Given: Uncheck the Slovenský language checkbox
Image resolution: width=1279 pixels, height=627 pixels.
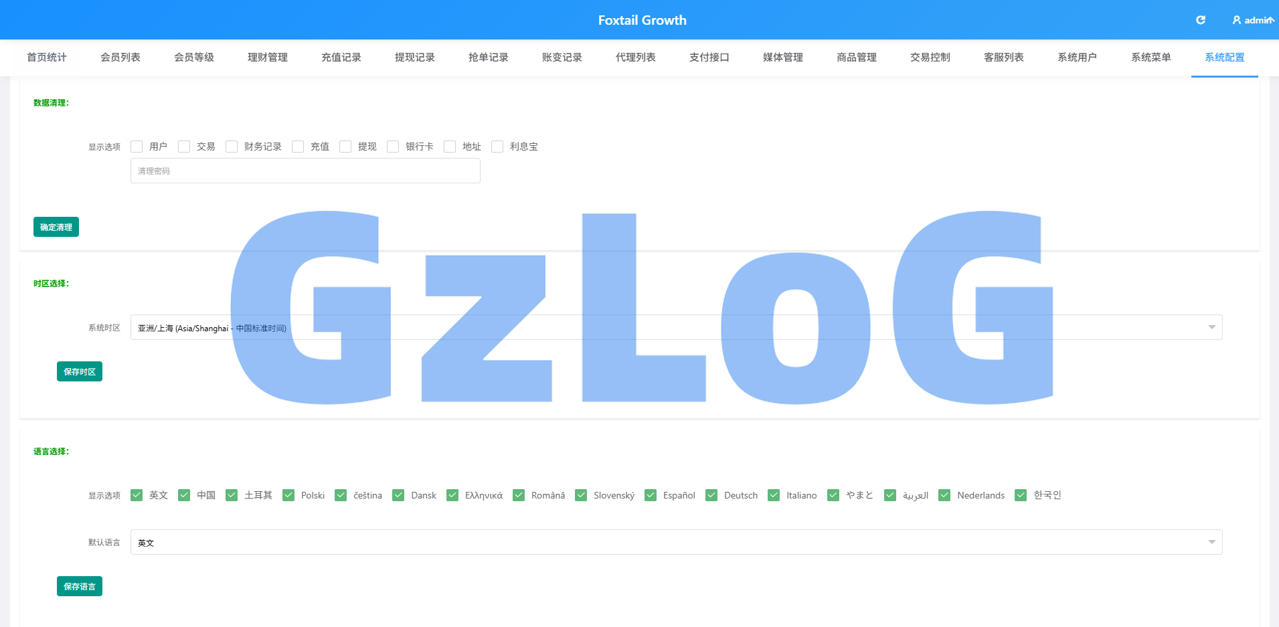Looking at the screenshot, I should tap(581, 495).
